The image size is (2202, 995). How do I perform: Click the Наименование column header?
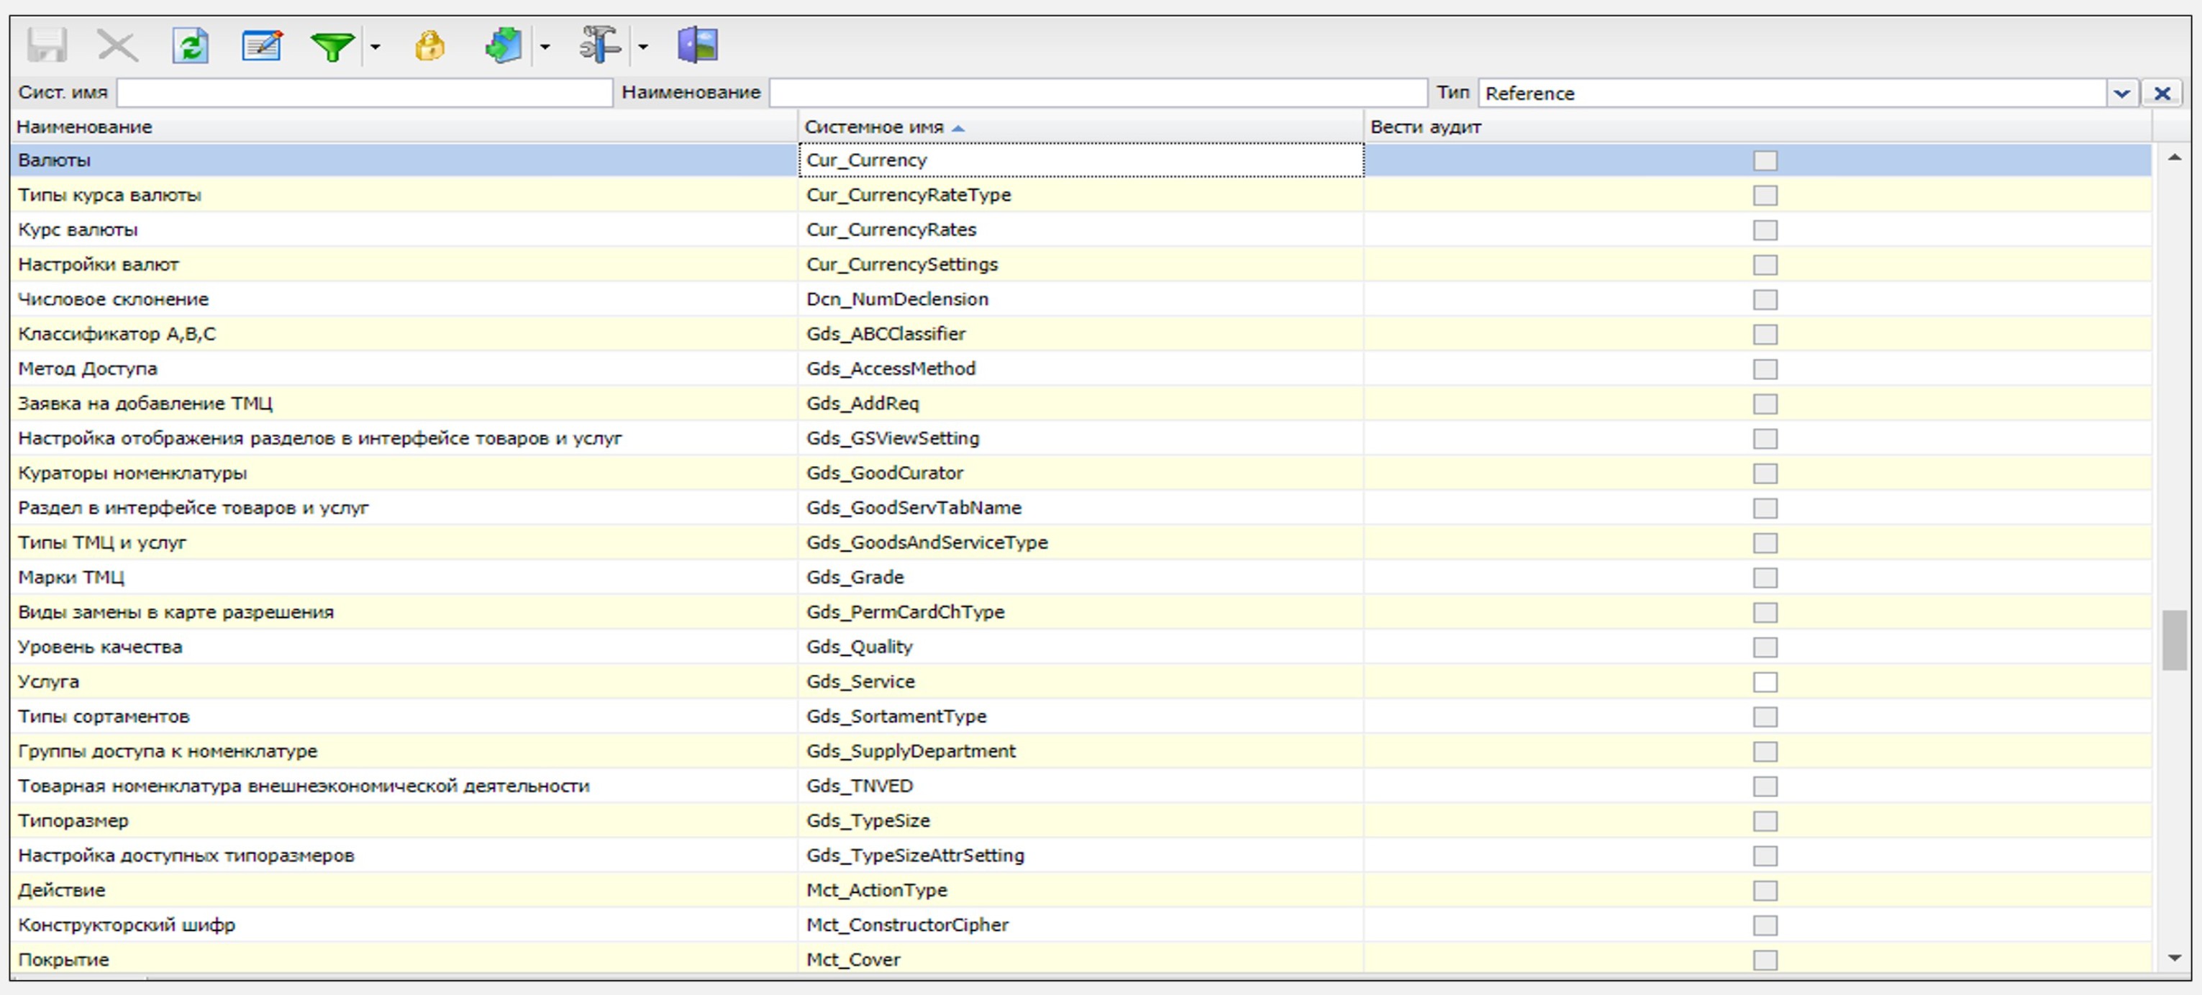83,127
